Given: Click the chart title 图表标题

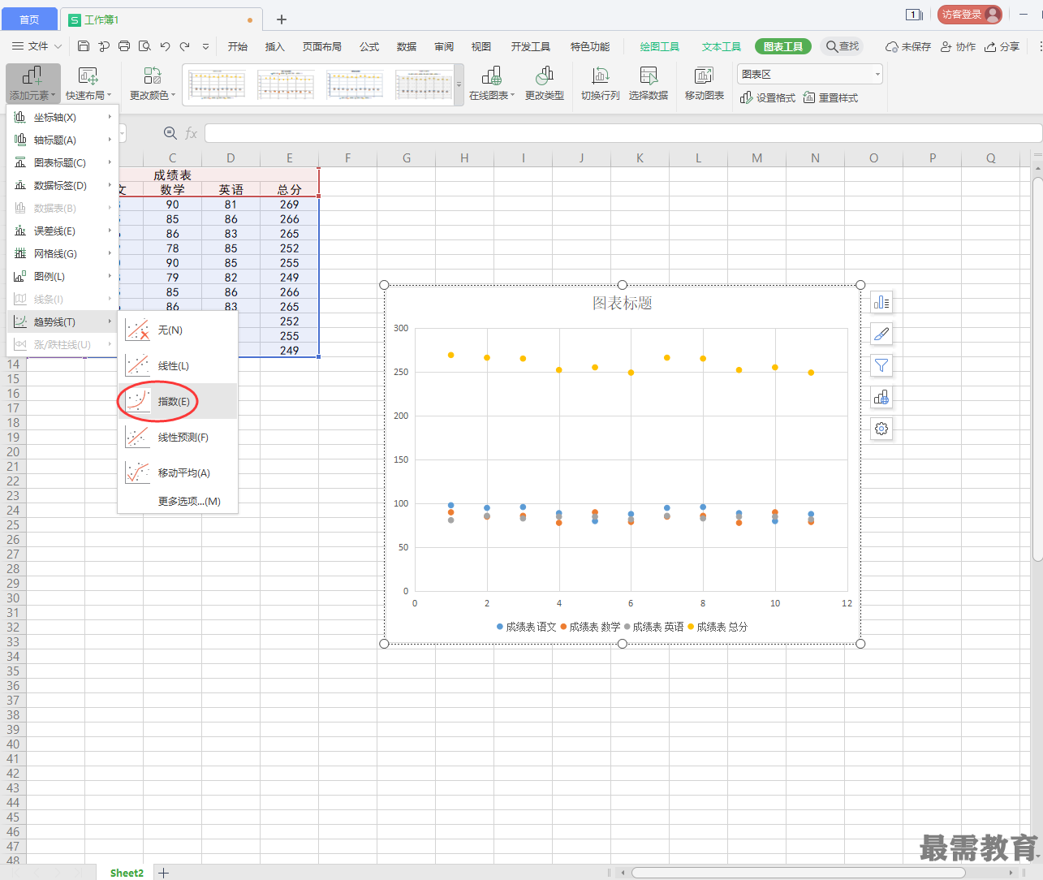Looking at the screenshot, I should click(x=623, y=303).
